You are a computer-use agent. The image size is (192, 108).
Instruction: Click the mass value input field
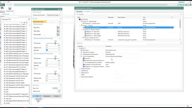coord(56,88)
